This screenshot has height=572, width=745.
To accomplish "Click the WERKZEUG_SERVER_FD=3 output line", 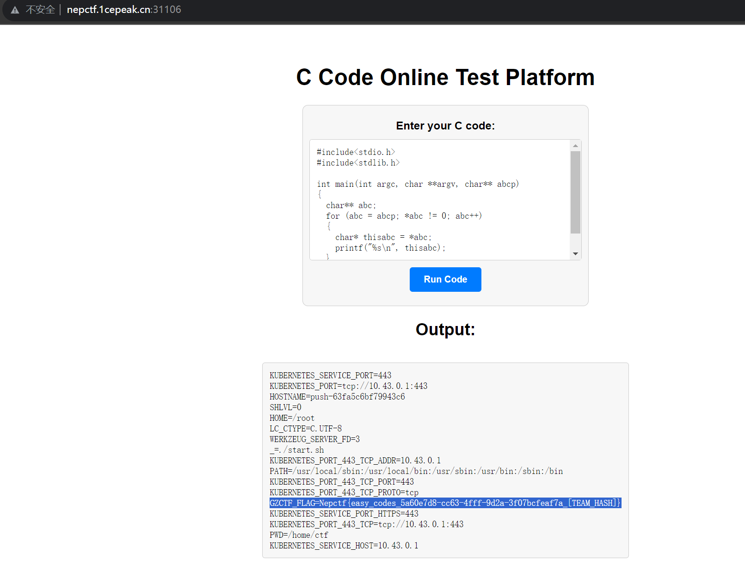I will [314, 439].
